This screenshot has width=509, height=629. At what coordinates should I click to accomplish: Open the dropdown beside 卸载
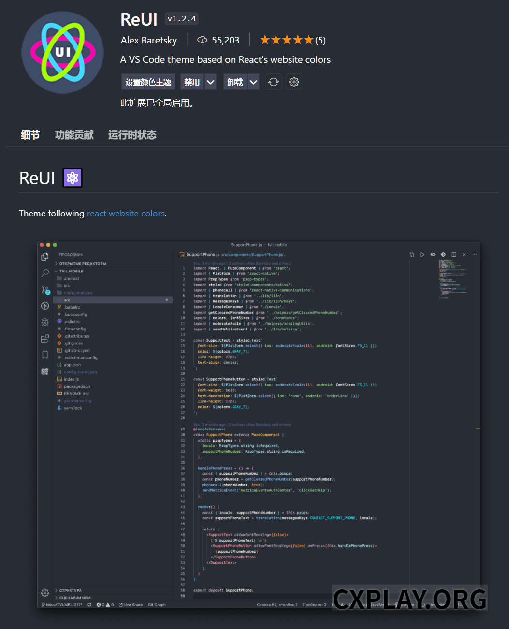coord(254,82)
